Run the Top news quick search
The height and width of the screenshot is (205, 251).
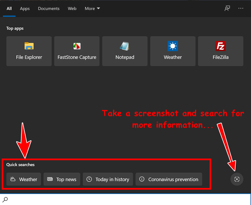tap(62, 179)
